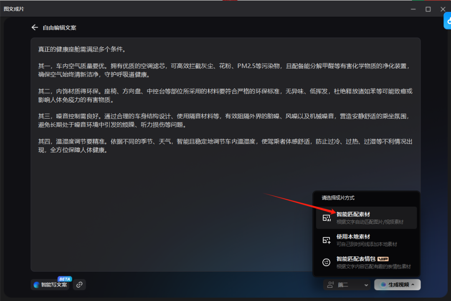Maximize the 图文成片 window
The width and height of the screenshot is (451, 301).
tap(428, 9)
